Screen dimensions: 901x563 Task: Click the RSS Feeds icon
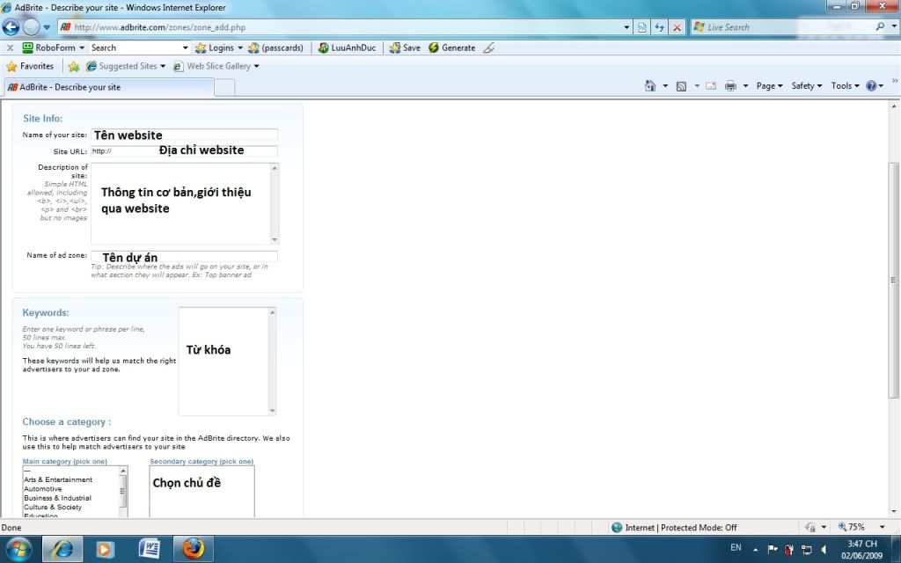pyautogui.click(x=681, y=86)
